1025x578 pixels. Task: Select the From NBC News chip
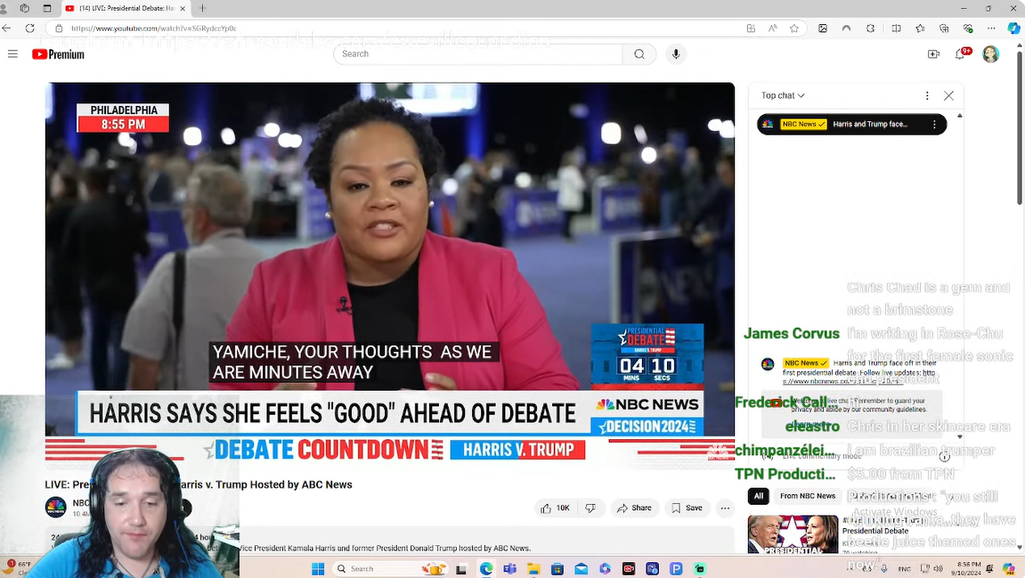(x=808, y=496)
